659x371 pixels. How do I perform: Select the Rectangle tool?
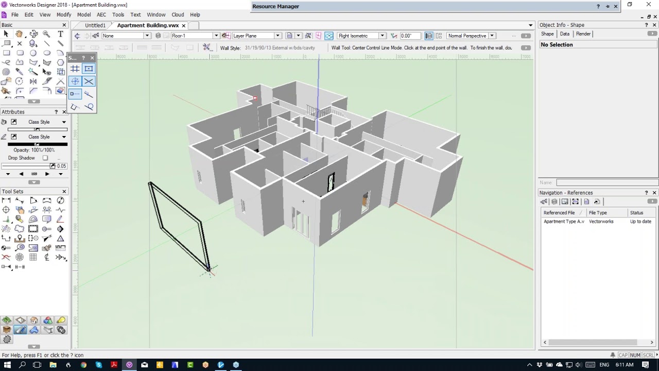click(6, 53)
